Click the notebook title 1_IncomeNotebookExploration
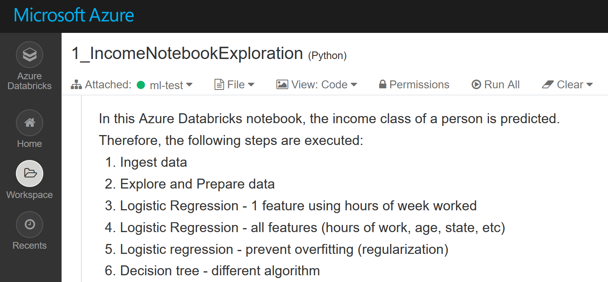The image size is (608, 282). pos(187,53)
